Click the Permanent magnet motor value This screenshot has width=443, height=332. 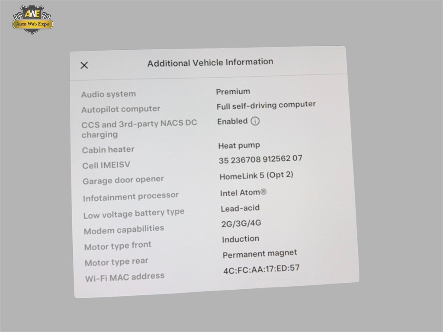[x=260, y=254]
